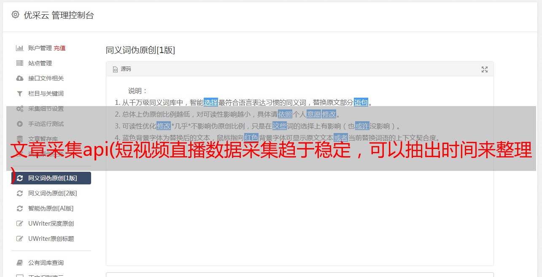Click the 同义词伪原创[2版] refresh icon

(x=19, y=193)
